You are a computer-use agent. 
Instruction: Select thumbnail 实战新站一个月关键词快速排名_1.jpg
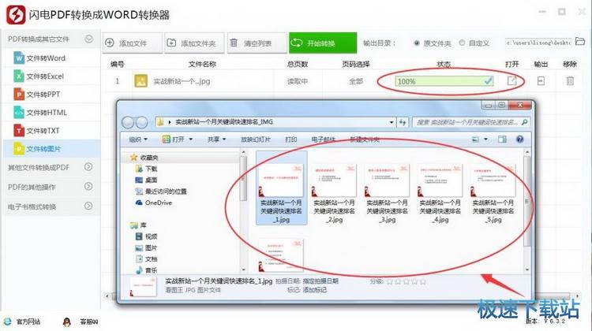[281, 188]
